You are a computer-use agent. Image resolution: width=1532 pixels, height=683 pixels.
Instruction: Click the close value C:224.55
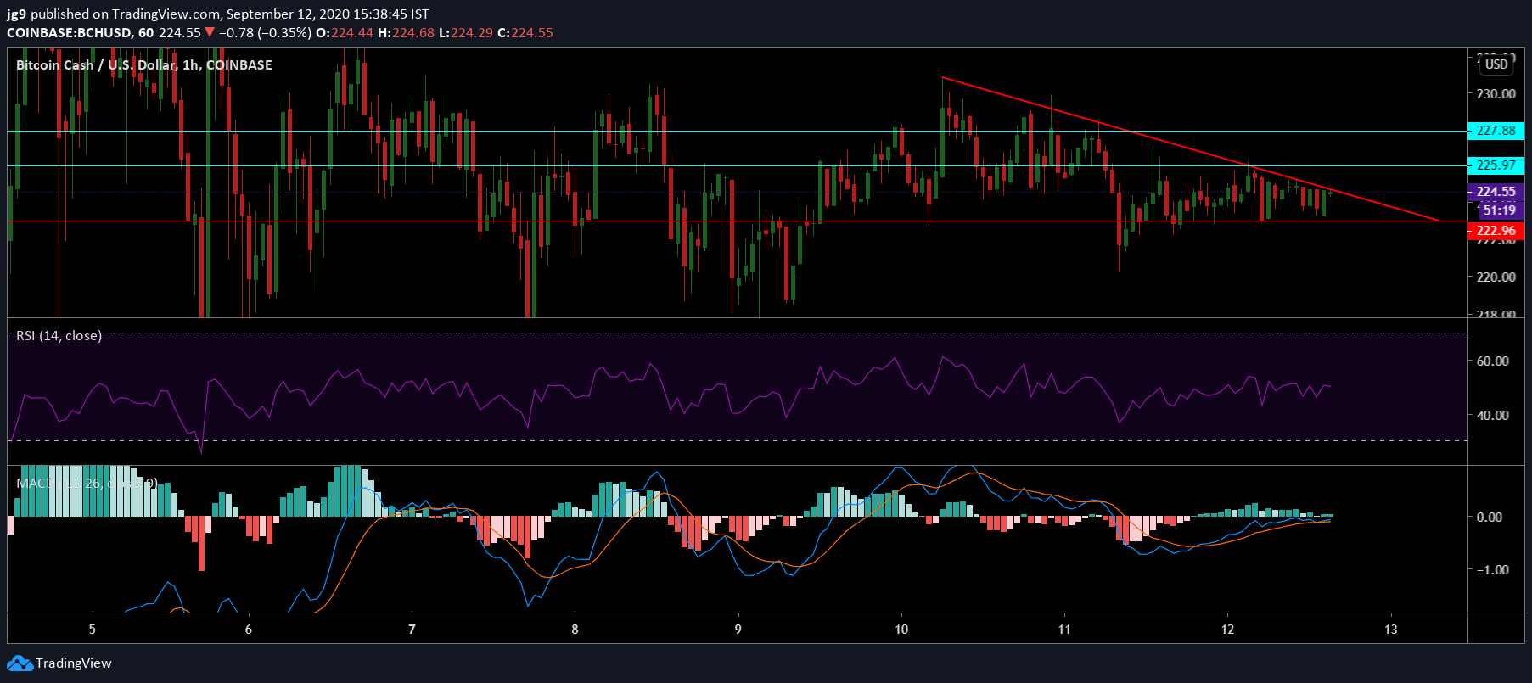click(525, 33)
